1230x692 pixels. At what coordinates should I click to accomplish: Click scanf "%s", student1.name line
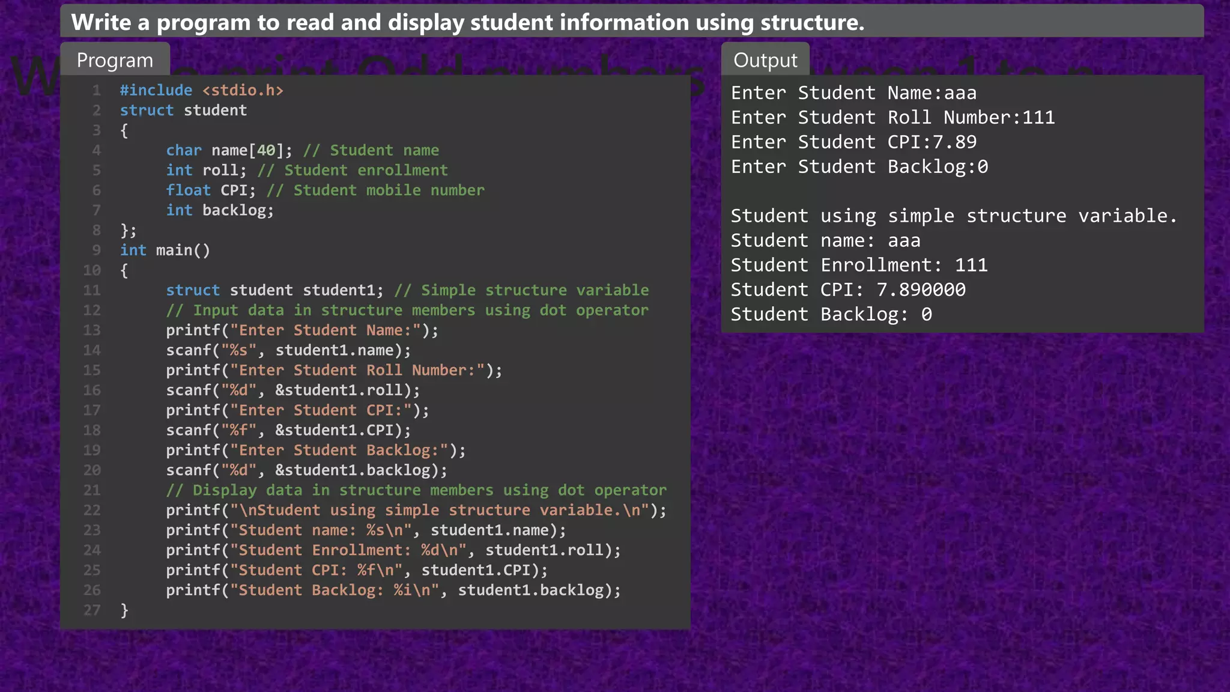pos(289,350)
